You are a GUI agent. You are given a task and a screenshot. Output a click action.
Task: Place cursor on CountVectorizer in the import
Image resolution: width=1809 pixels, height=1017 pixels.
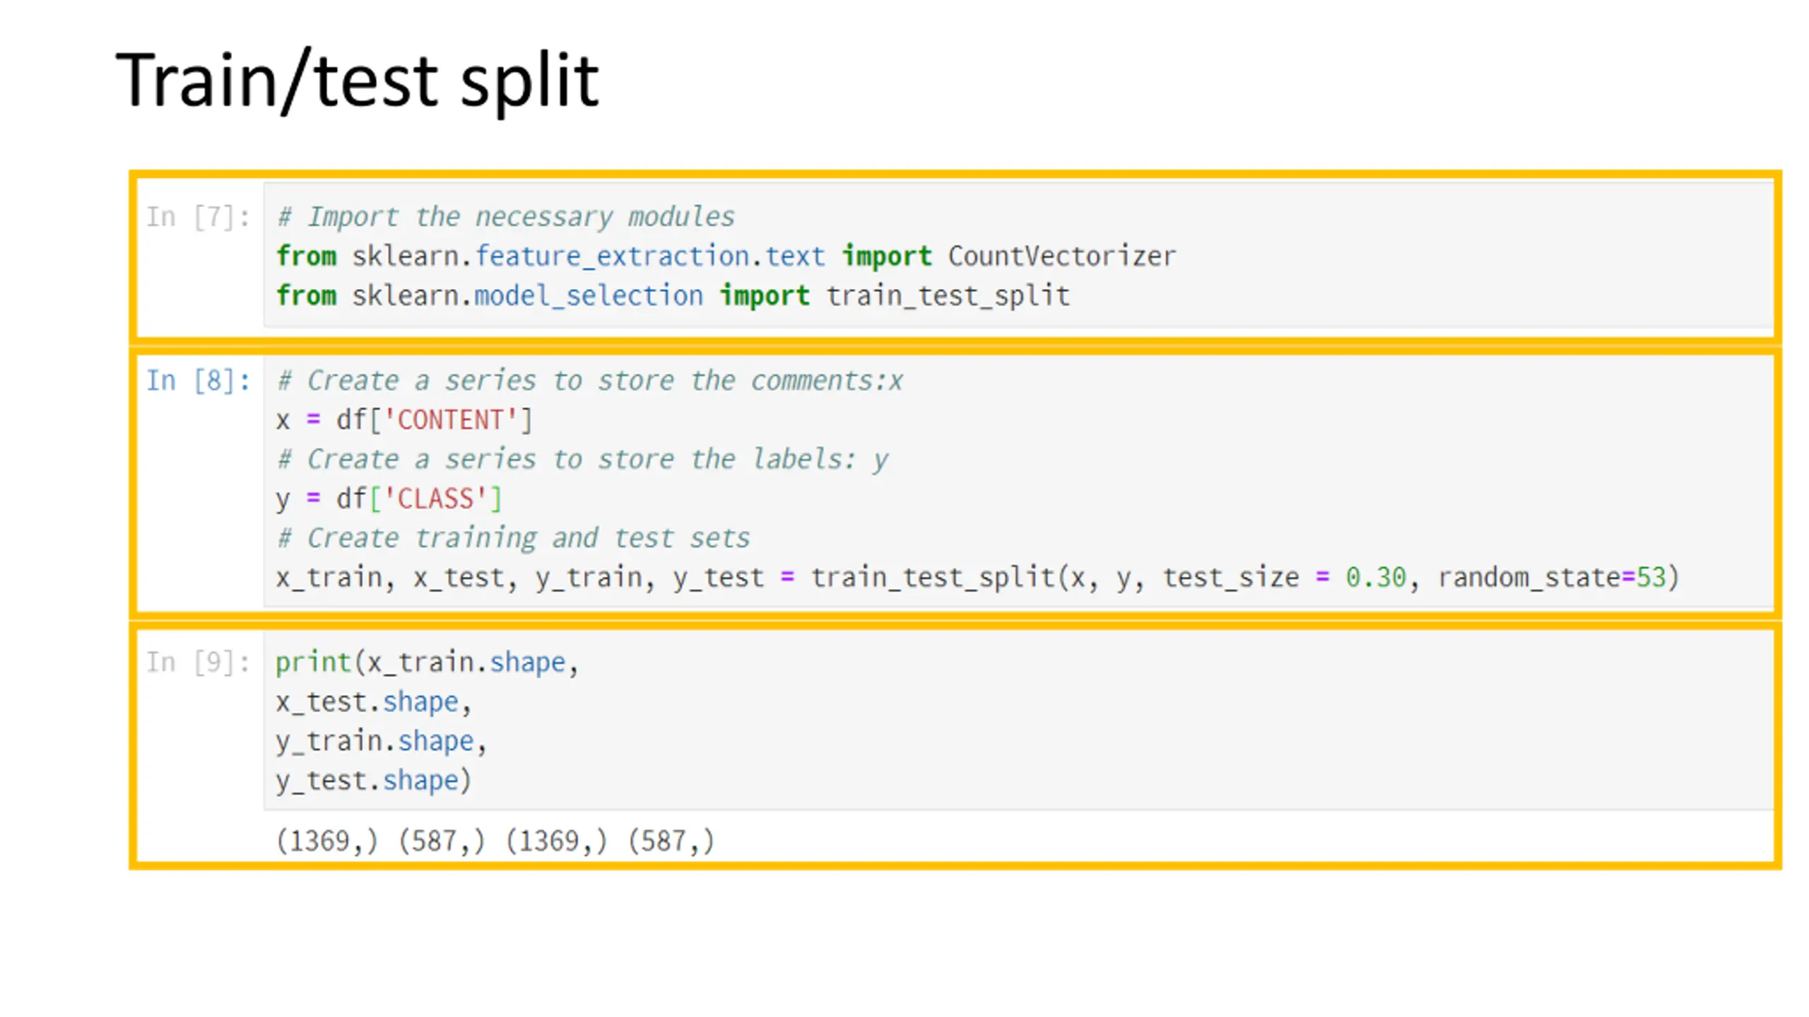[x=1062, y=256]
